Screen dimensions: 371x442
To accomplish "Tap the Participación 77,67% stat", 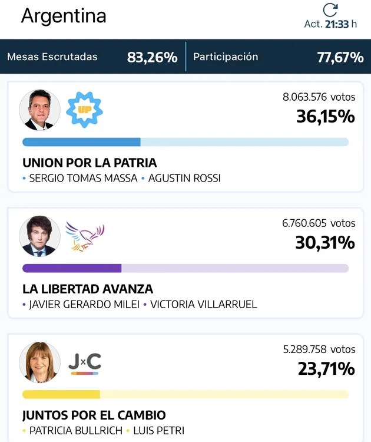I will click(278, 57).
